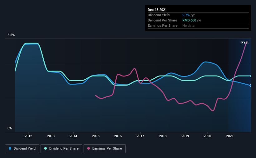The height and width of the screenshot is (158, 256).
Task: Click the RM0.600 value in the tooltip
Action: click(x=189, y=20)
